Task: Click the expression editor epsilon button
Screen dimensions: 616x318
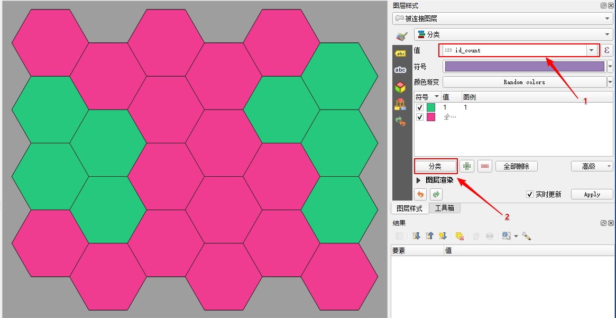Action: click(x=606, y=50)
